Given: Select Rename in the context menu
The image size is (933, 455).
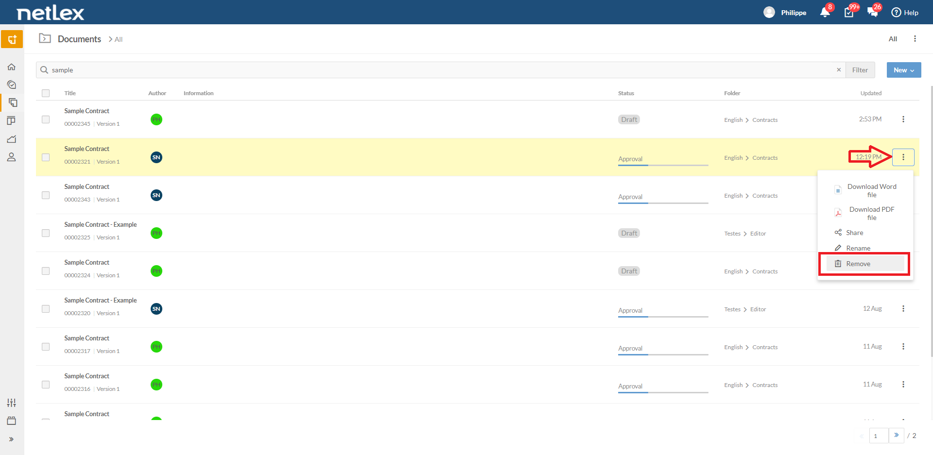Looking at the screenshot, I should click(x=865, y=248).
